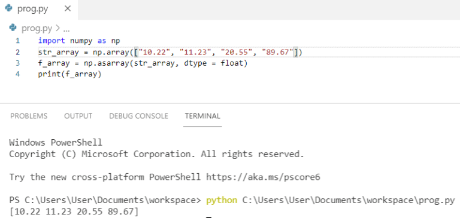Open the DEBUG CONSOLE panel tab

pos(138,116)
